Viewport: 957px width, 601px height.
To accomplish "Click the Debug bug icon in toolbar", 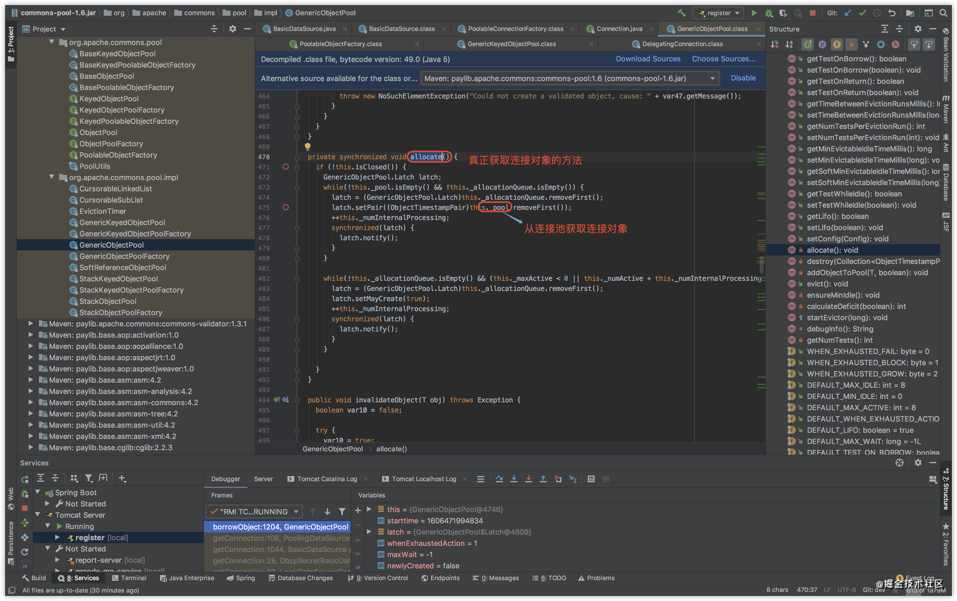I will [x=769, y=13].
